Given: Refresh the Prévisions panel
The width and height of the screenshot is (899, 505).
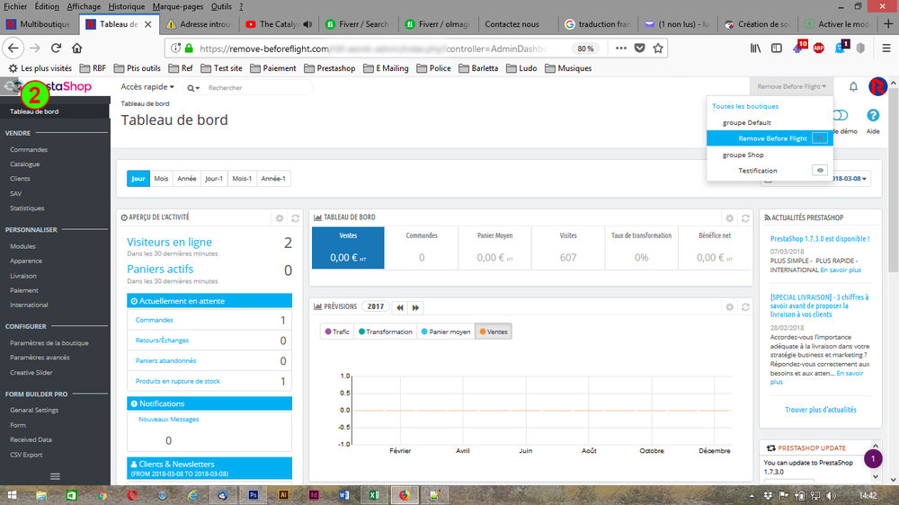Looking at the screenshot, I should pos(745,307).
